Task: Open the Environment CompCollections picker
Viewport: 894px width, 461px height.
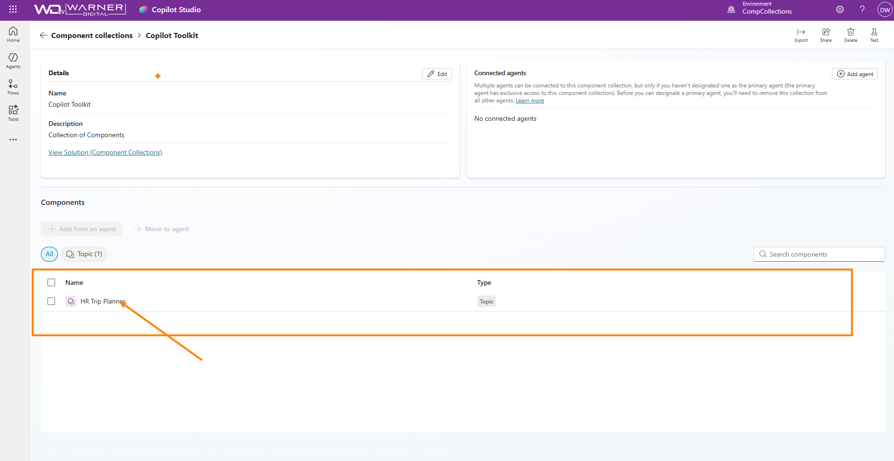Action: click(x=761, y=9)
